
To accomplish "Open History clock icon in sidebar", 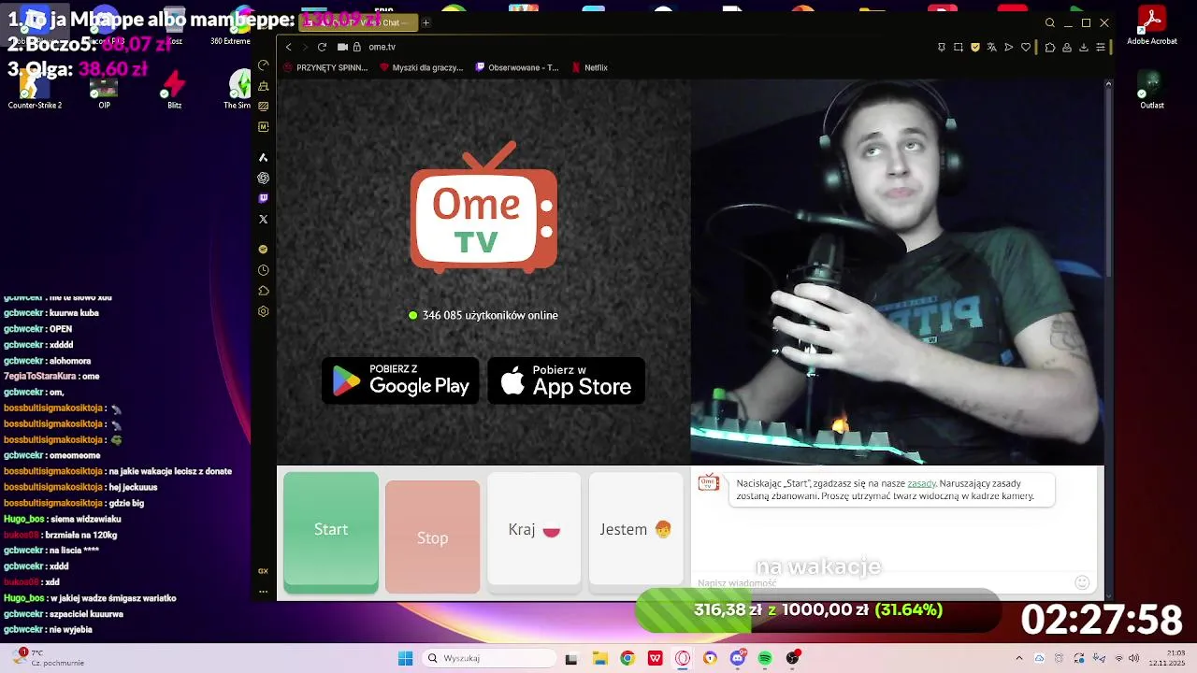I will pyautogui.click(x=264, y=270).
